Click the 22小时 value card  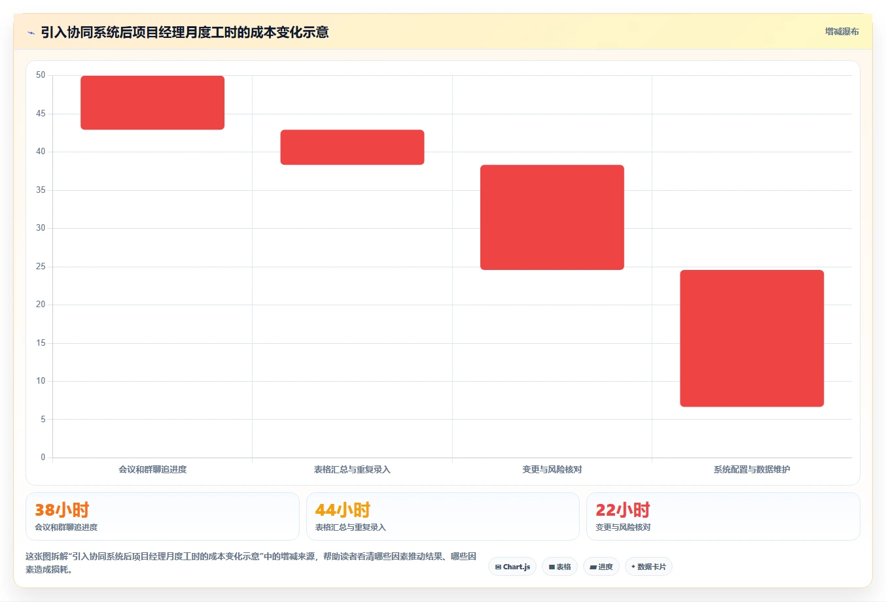click(x=723, y=516)
